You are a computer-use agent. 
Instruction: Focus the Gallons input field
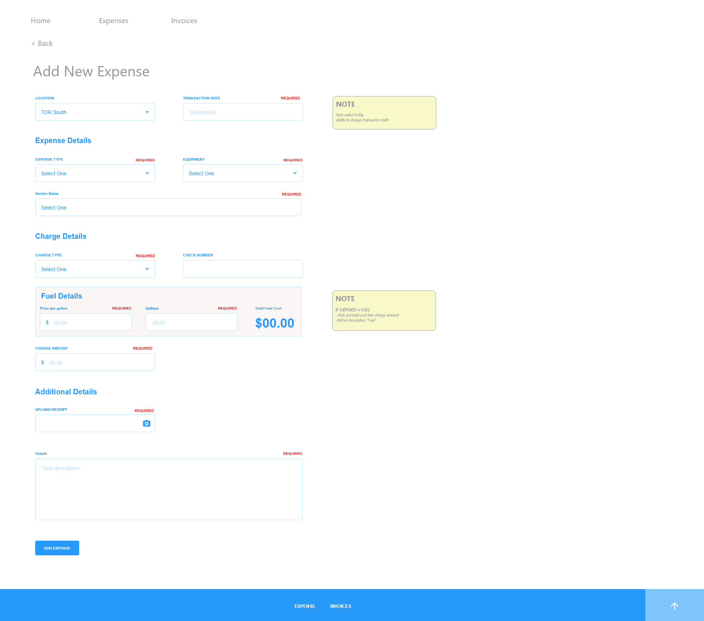point(191,322)
